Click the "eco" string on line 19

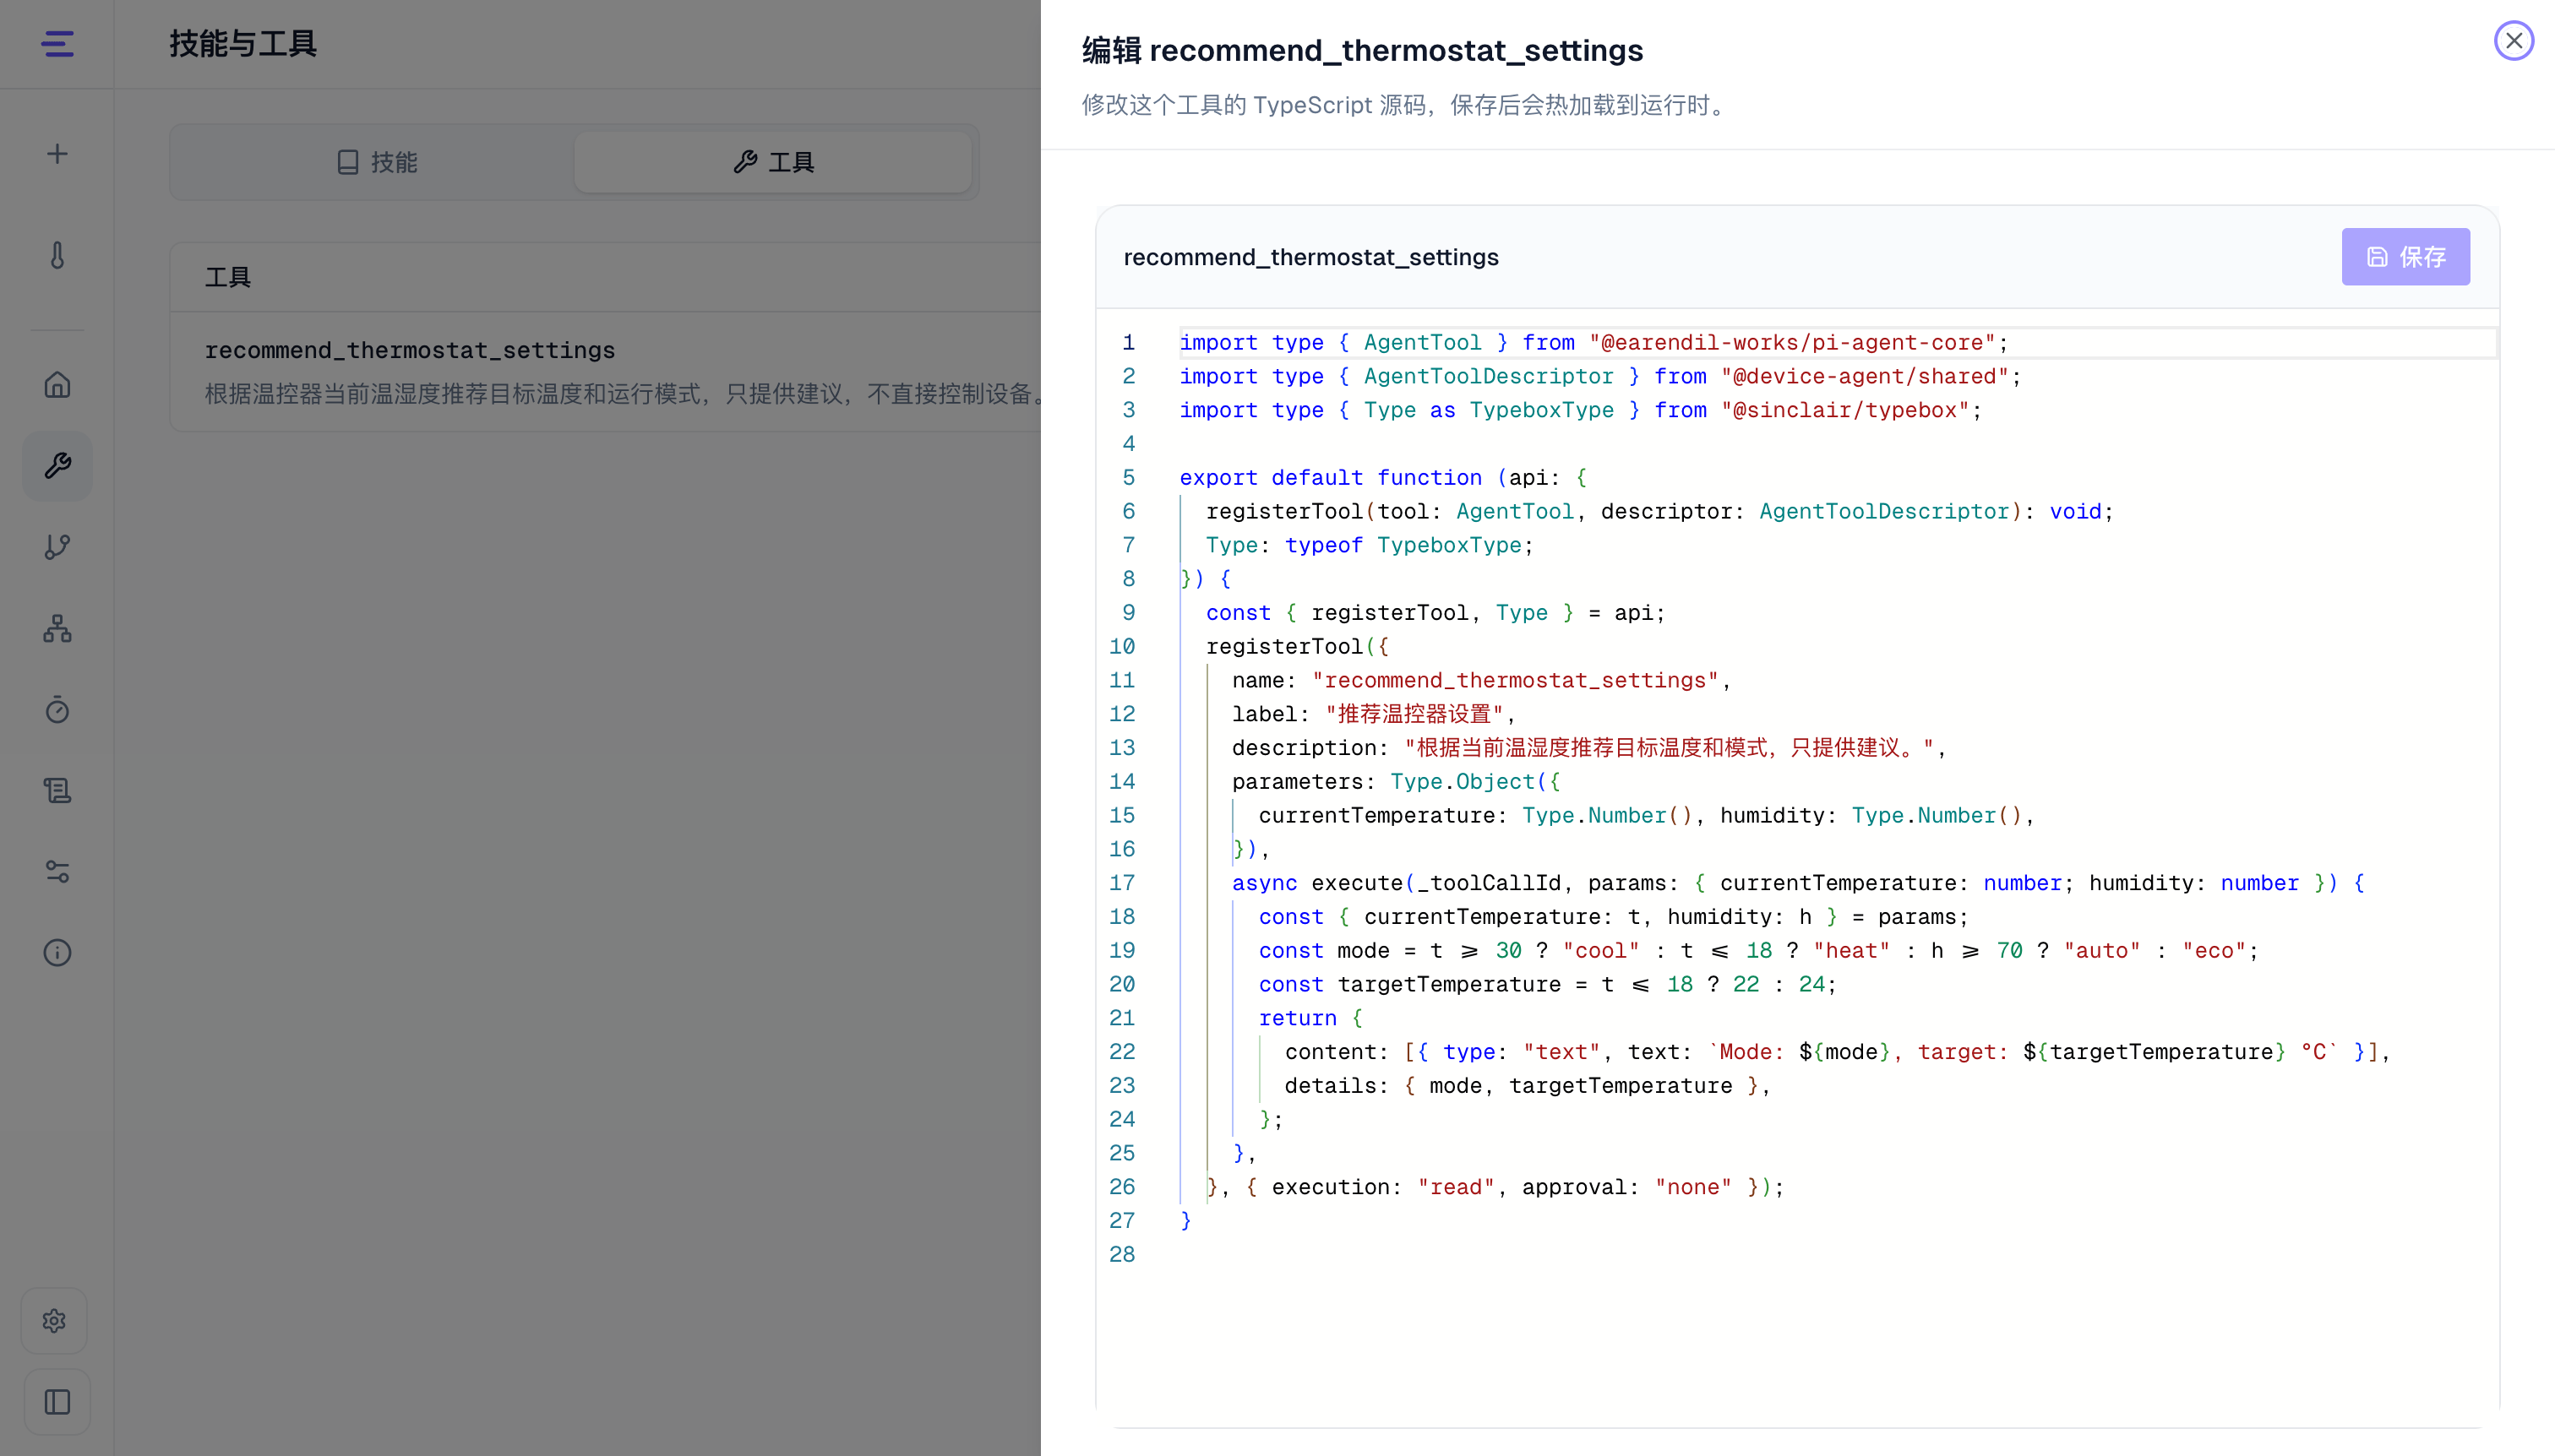tap(2214, 951)
